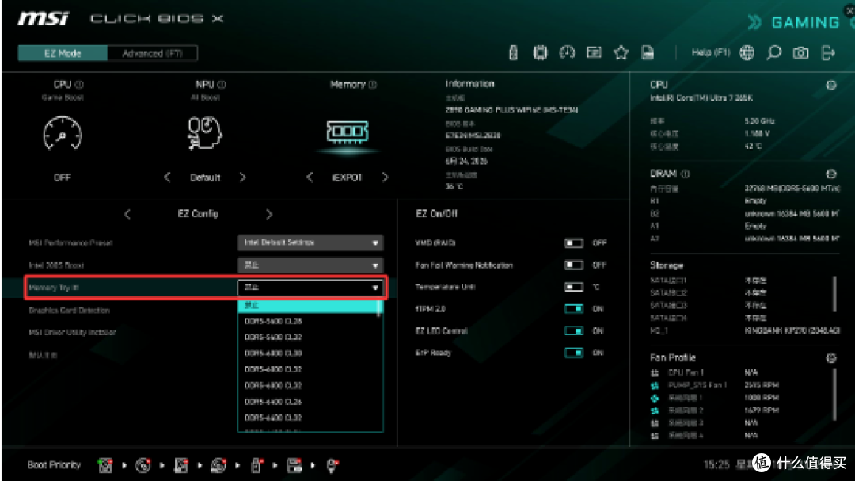This screenshot has width=855, height=481.
Task: Toggle the VMD (RAID) switch
Action: 573,243
